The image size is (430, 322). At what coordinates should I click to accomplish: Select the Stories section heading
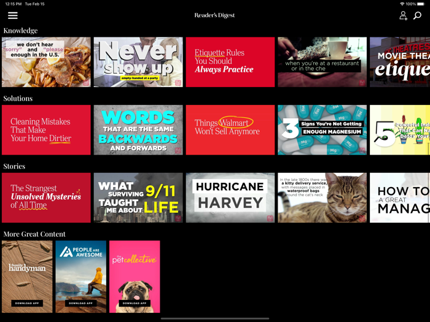coord(14,166)
